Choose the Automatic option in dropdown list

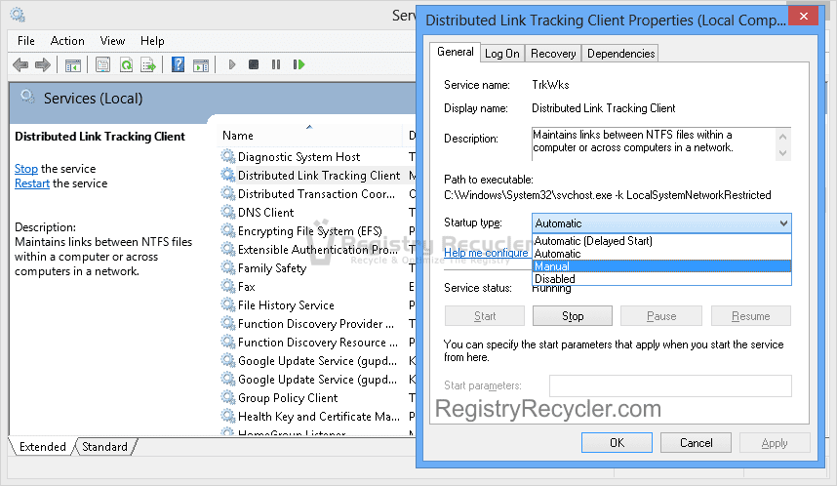(x=661, y=254)
